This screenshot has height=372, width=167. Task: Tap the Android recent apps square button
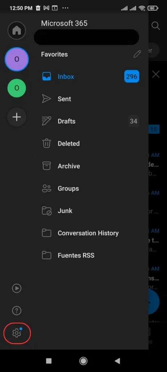pyautogui.click(x=49, y=361)
